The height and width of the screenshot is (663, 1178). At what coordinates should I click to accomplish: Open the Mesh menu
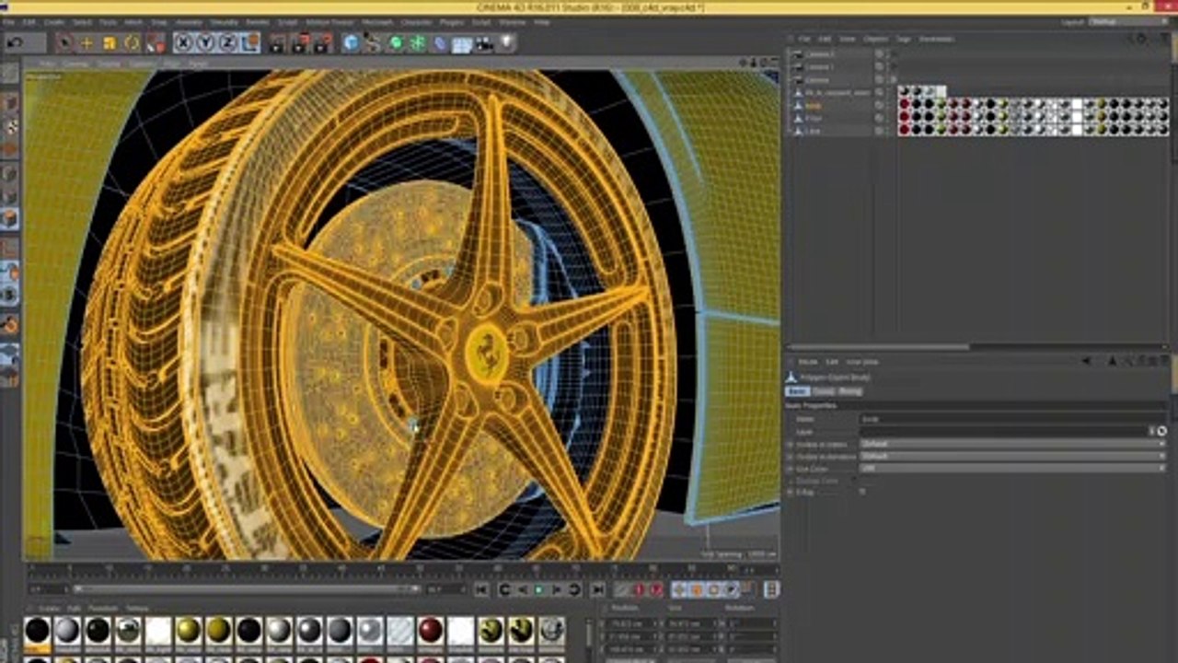(134, 21)
